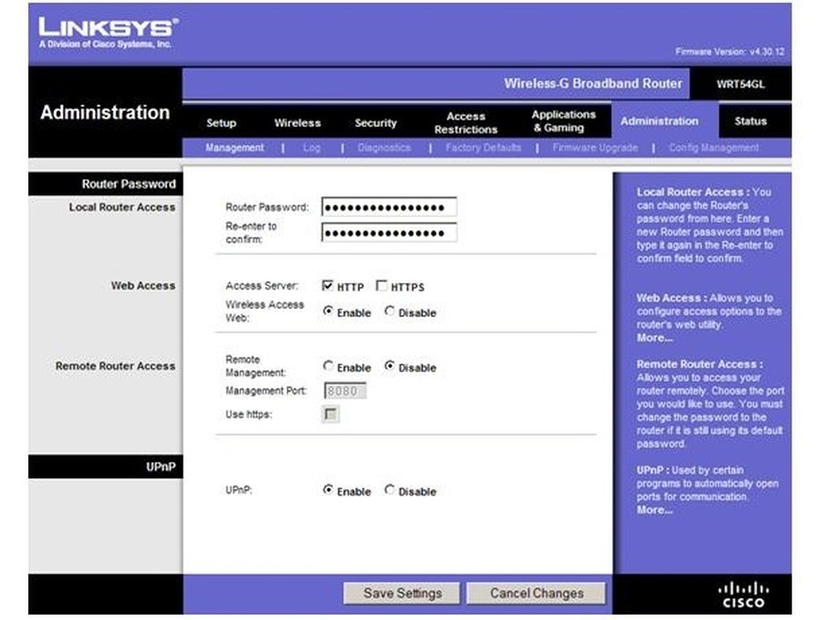Open the Config Management sub-tab
The width and height of the screenshot is (835, 620).
coord(714,148)
